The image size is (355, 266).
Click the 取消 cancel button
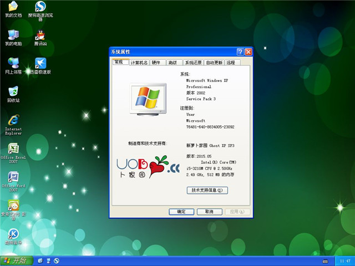[x=210, y=212]
